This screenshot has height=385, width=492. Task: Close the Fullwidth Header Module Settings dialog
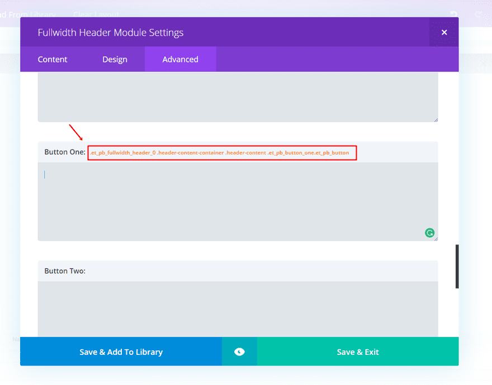(x=444, y=32)
